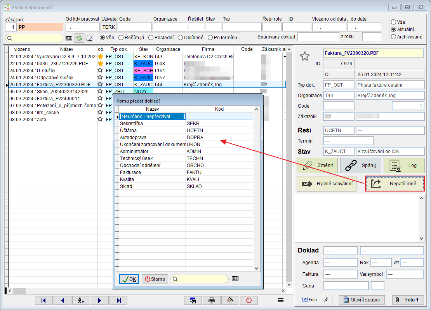Click the barcode icon in the Komu předat dialog
The height and width of the screenshot is (310, 431).
click(235, 279)
